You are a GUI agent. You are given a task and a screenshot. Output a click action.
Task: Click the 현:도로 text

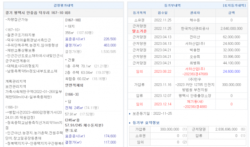[71, 131]
